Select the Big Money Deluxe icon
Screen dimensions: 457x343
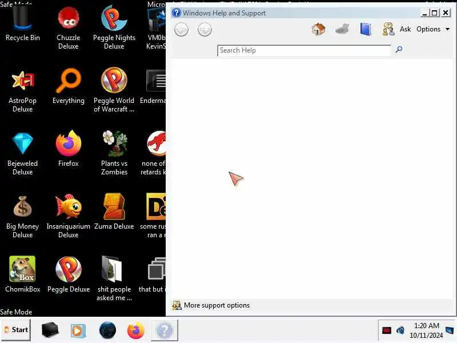pyautogui.click(x=22, y=217)
